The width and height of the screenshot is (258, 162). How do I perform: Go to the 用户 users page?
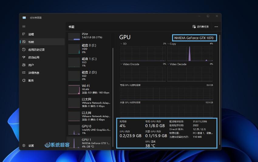point(42,65)
